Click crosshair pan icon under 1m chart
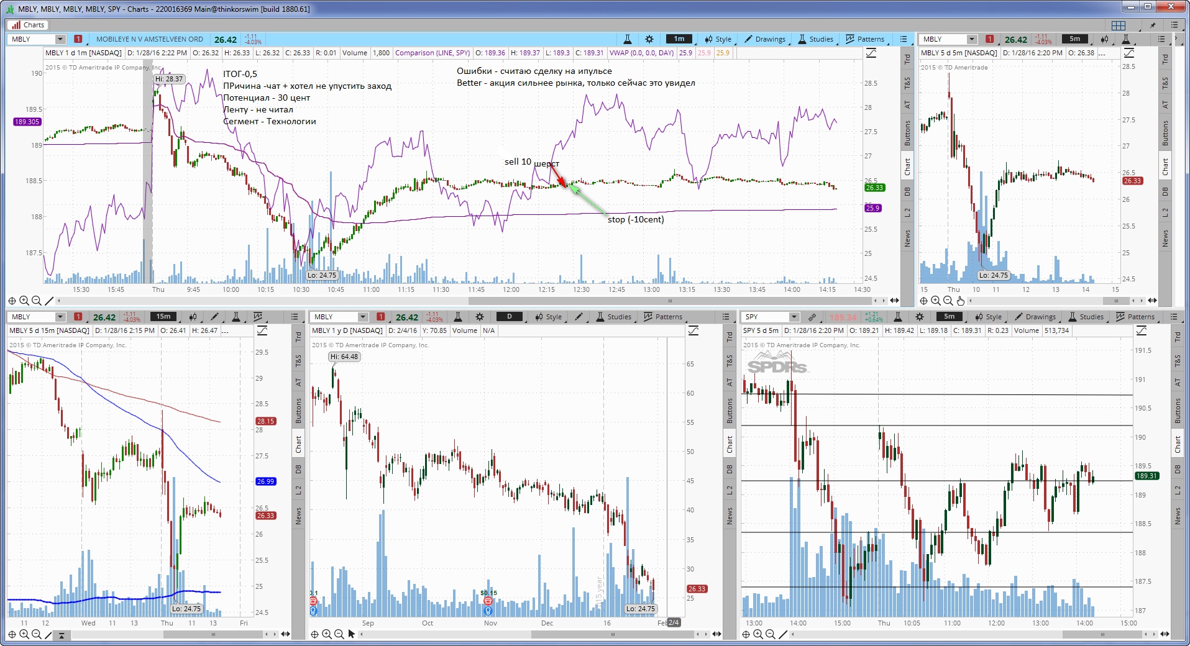Screen dimensions: 1190x646 (12, 301)
